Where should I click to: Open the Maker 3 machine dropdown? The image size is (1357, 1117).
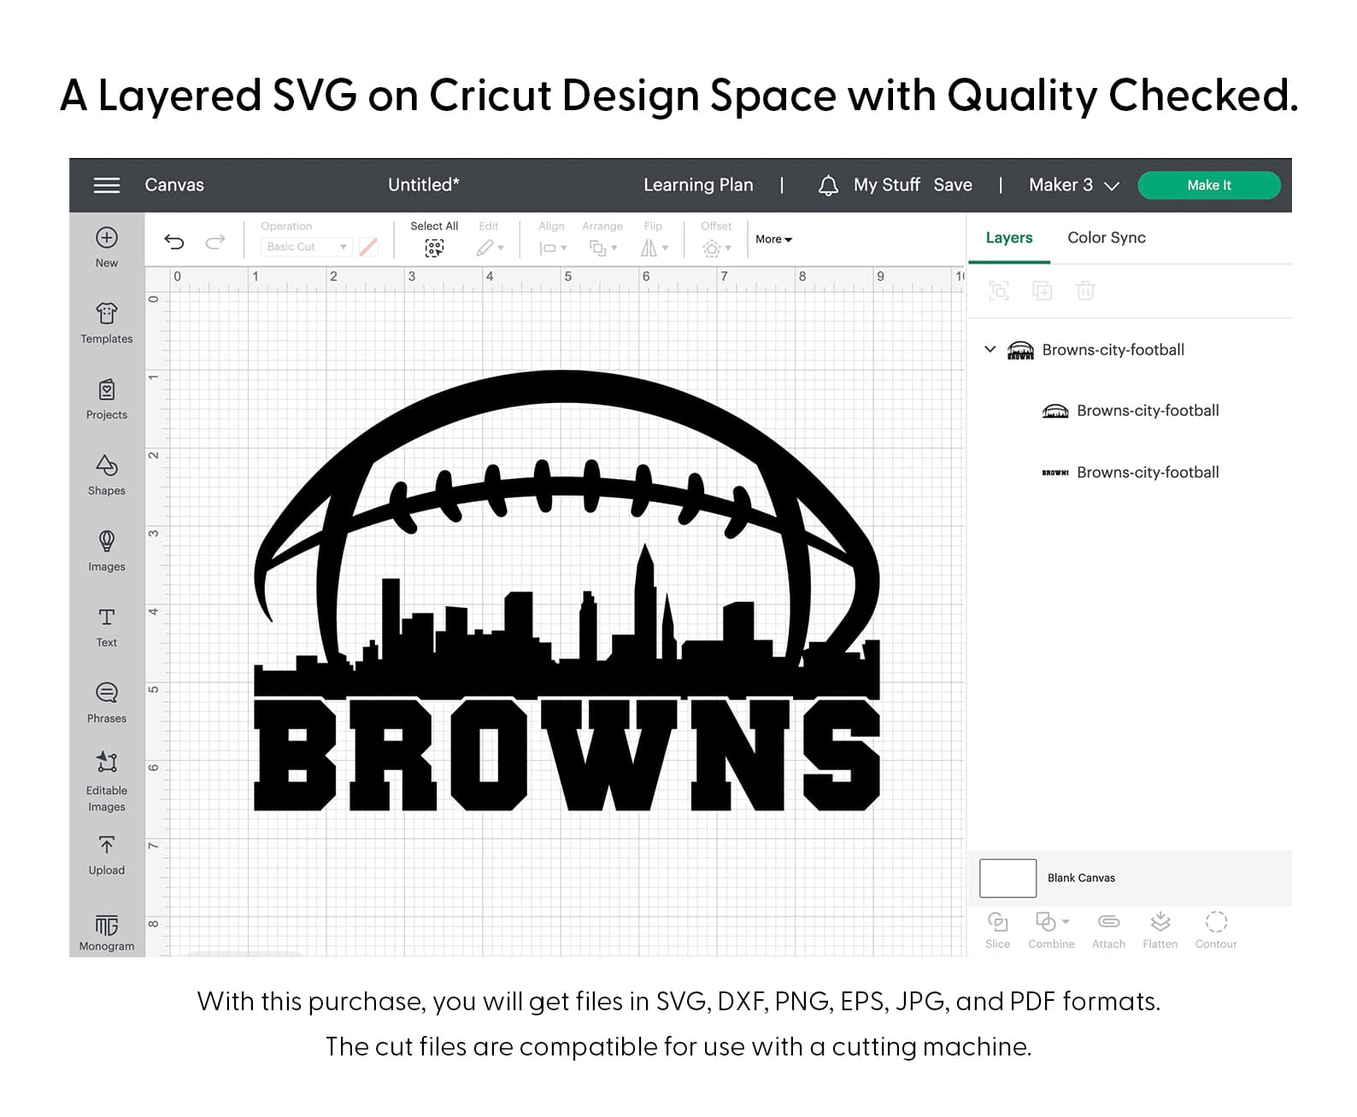1073,185
